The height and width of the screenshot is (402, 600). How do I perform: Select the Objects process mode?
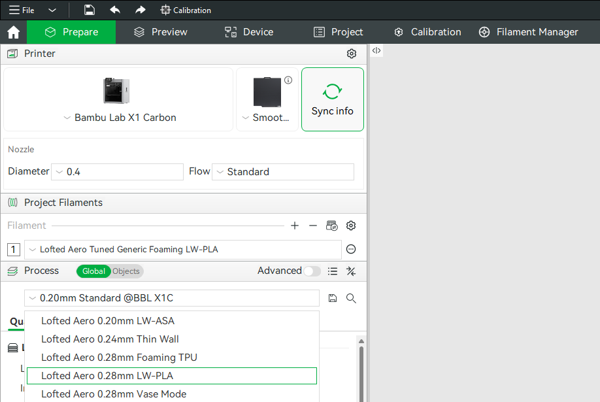click(126, 271)
